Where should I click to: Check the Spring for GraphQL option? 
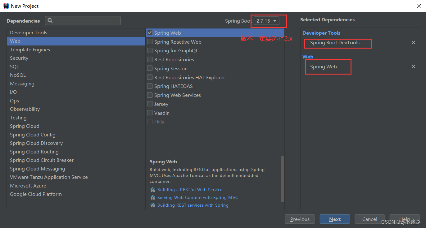(150, 50)
